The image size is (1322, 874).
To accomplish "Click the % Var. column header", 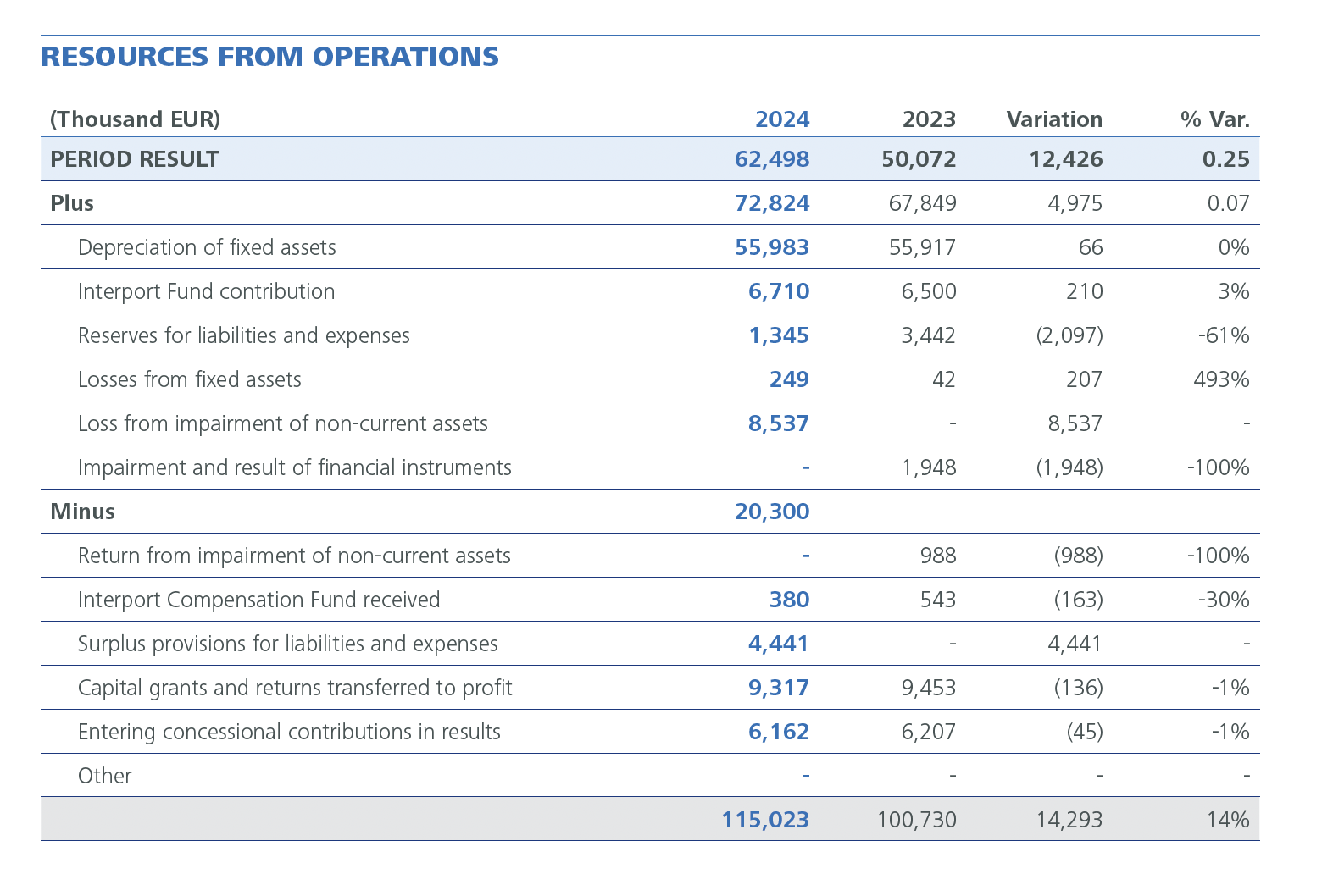I will coord(1214,119).
